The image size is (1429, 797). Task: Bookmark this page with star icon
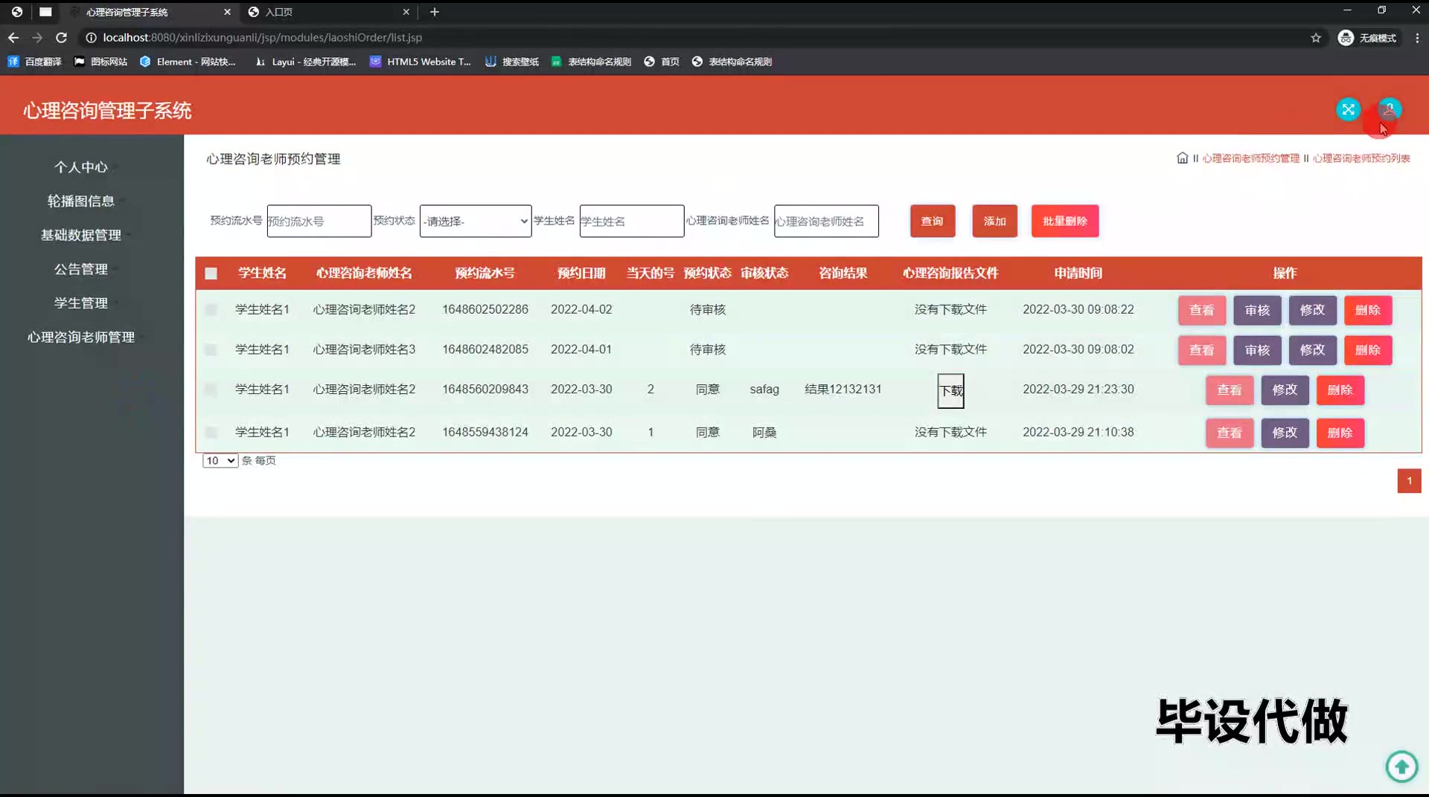click(1316, 38)
